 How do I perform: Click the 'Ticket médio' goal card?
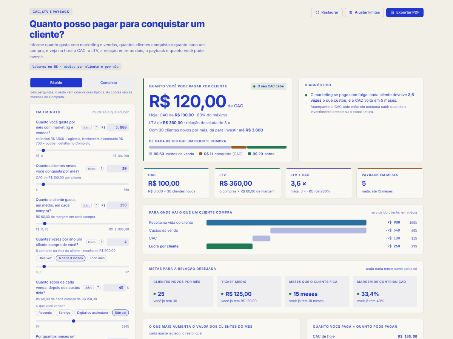249,291
